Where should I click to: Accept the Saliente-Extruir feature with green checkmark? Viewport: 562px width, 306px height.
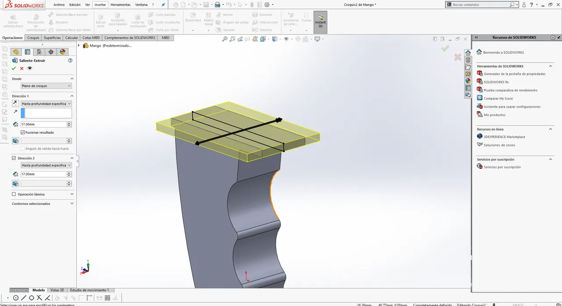tap(14, 69)
